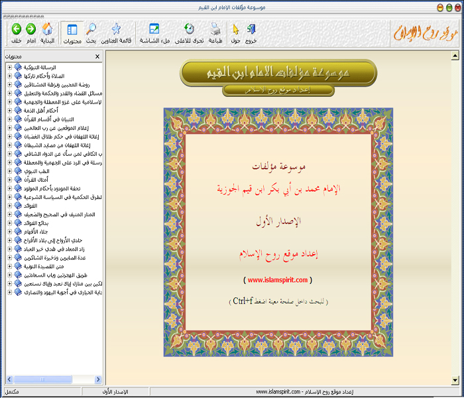
Task: Expand the الرسالة التبوكية tree node
Action: (x=9, y=68)
